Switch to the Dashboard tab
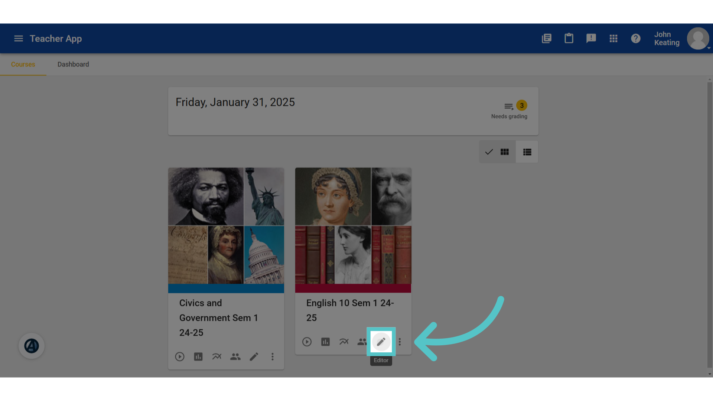 click(73, 64)
